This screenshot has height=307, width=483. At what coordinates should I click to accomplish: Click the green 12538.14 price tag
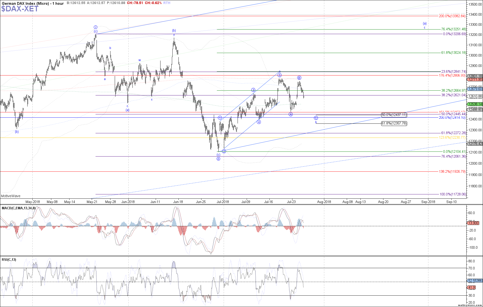pos(475,104)
